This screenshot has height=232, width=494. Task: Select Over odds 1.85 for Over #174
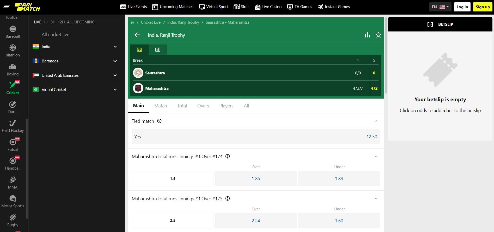pos(256,178)
